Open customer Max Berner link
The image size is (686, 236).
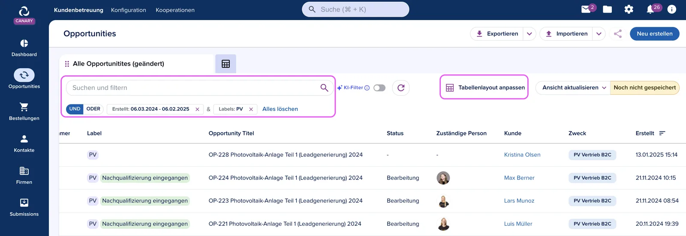(519, 178)
